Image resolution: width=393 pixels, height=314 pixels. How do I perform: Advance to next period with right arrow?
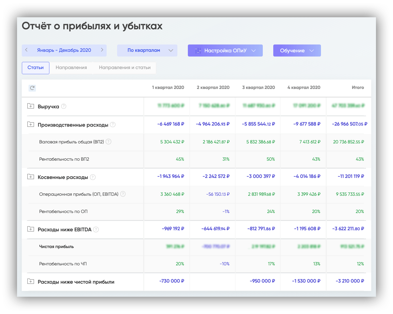(x=102, y=50)
